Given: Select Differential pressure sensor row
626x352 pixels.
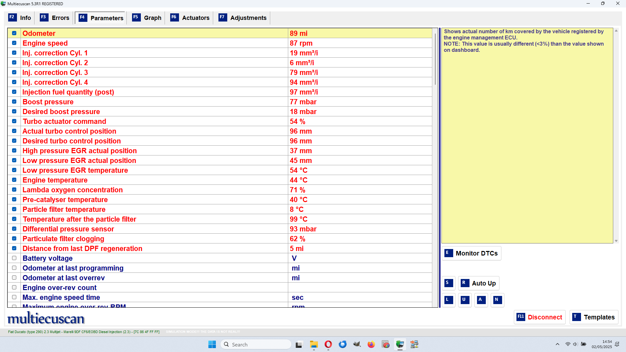Looking at the screenshot, I should click(220, 229).
